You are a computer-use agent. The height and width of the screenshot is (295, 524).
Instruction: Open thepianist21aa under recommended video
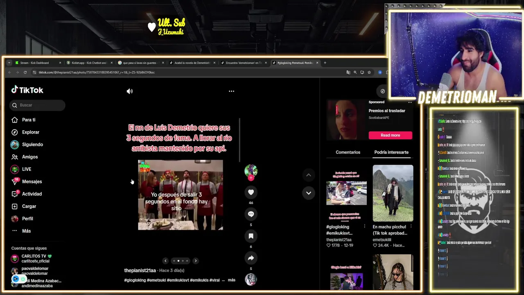pos(339,240)
